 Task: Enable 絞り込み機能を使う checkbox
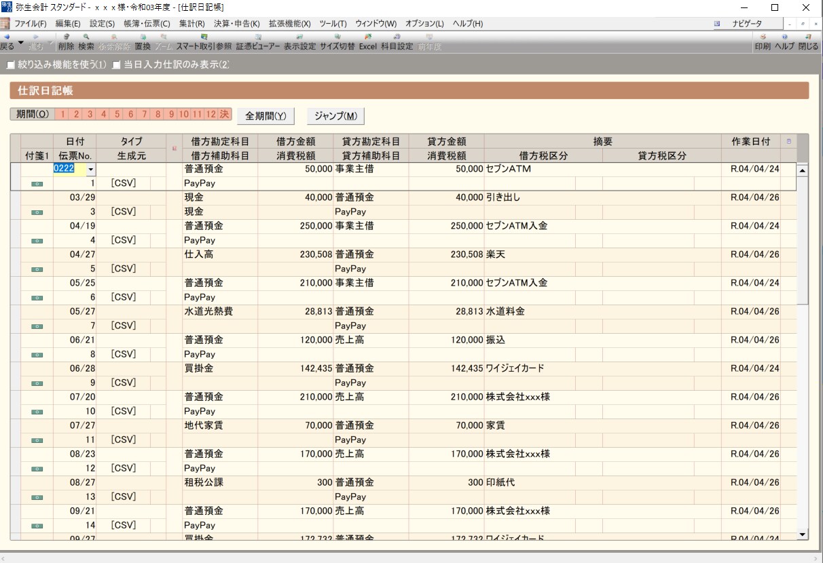(x=10, y=65)
